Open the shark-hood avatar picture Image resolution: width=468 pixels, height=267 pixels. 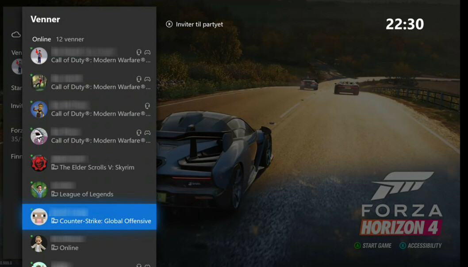click(x=39, y=136)
